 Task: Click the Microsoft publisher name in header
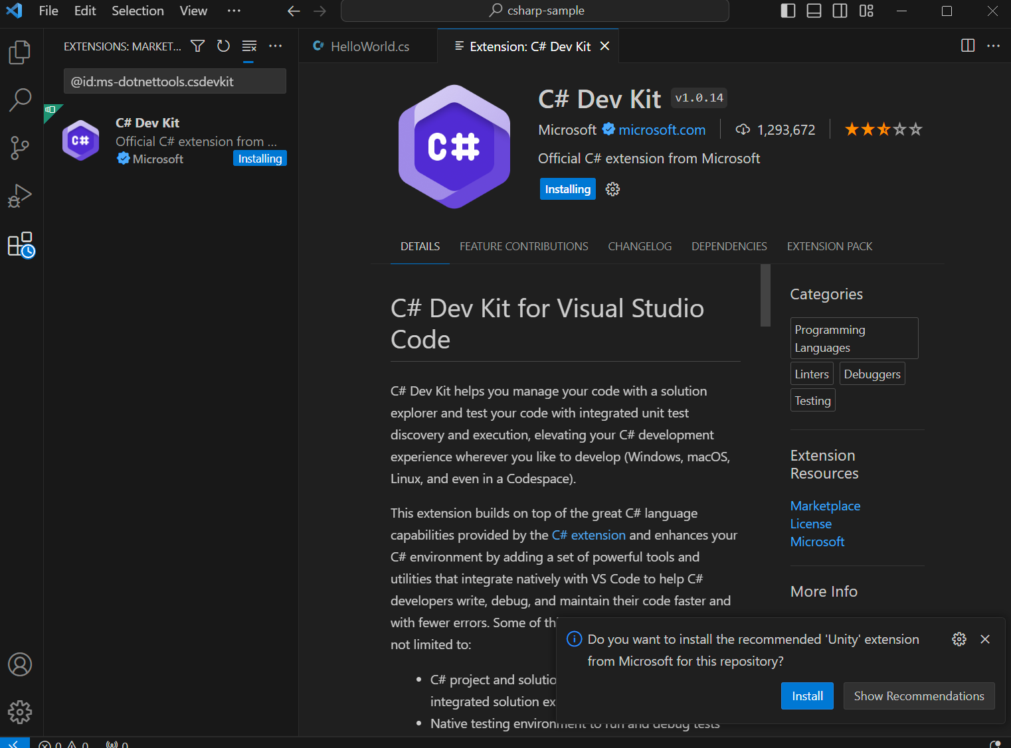coord(567,130)
